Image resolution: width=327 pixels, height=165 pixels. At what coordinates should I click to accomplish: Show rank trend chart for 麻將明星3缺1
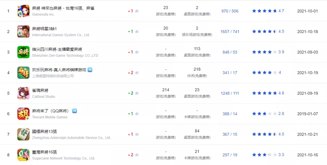(x=137, y=32)
